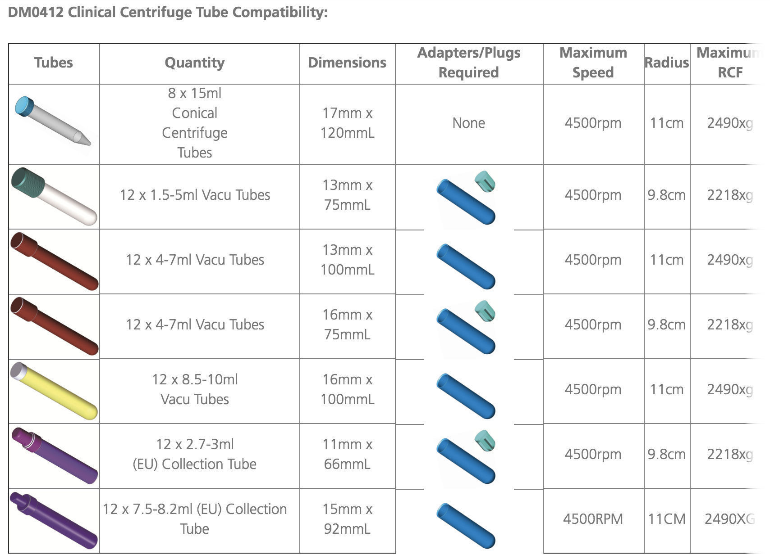Viewport: 770px width, 559px height.
Task: Select the light purple 2.7-3ml collection tube image
Action: (x=54, y=455)
